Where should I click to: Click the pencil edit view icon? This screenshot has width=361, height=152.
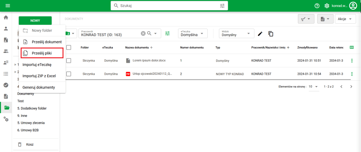point(260,34)
